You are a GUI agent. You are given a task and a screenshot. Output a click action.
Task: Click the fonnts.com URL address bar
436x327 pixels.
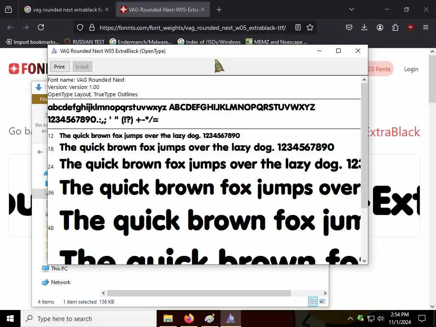tap(193, 28)
